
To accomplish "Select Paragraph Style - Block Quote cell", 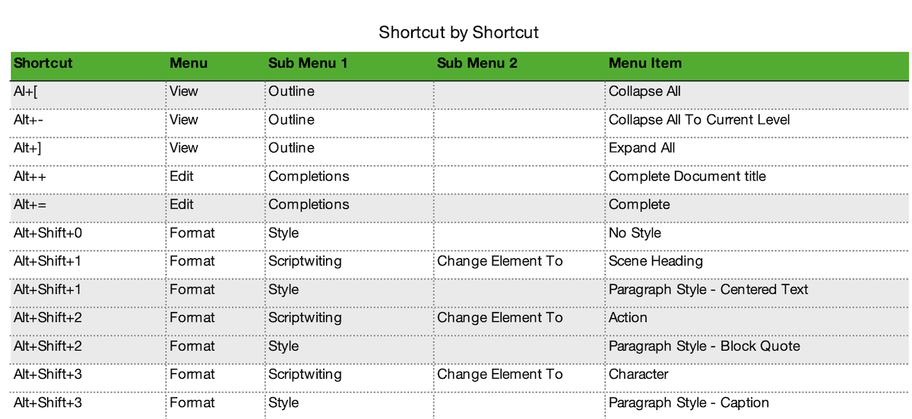I will [757, 346].
